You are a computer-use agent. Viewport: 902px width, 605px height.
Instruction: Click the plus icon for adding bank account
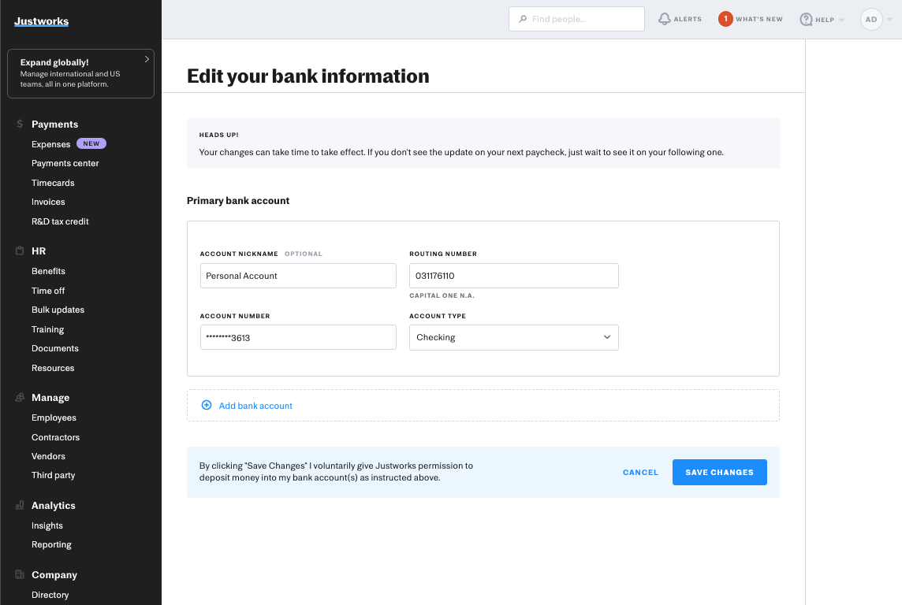tap(207, 406)
